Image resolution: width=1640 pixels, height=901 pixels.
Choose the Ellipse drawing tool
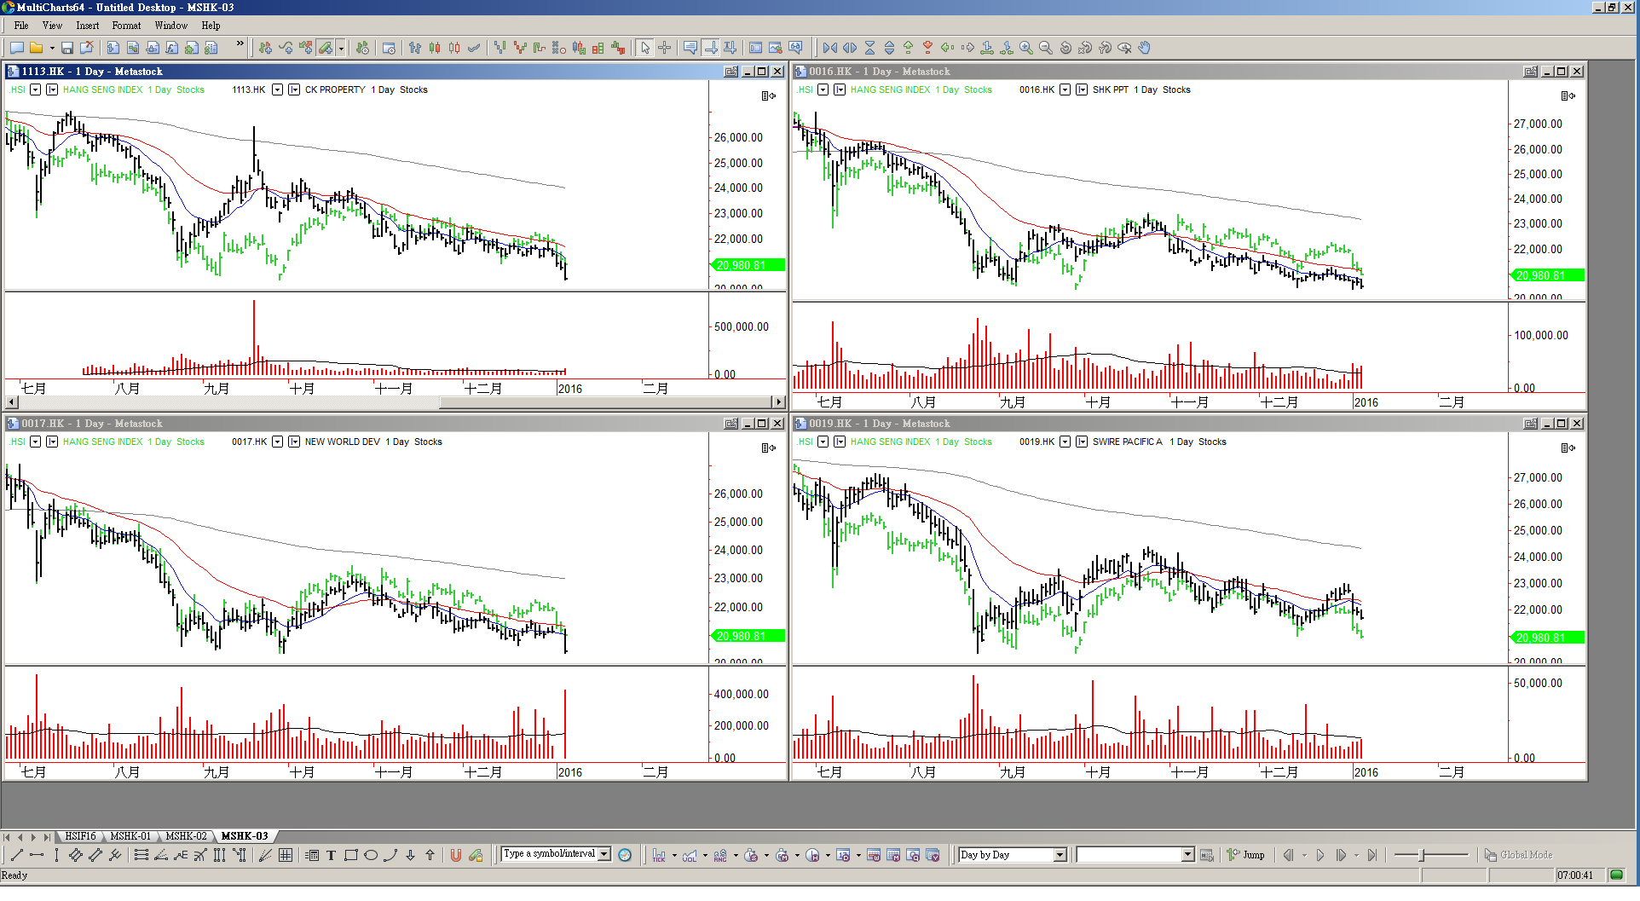point(371,856)
